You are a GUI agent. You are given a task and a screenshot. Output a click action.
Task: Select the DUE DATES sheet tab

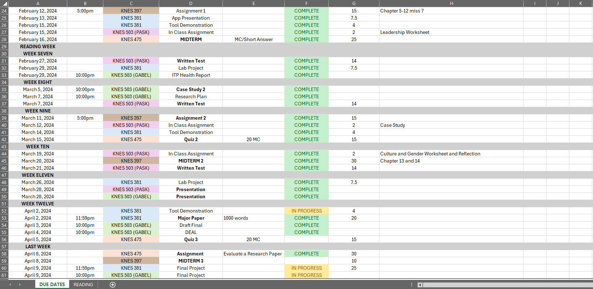pos(52,285)
